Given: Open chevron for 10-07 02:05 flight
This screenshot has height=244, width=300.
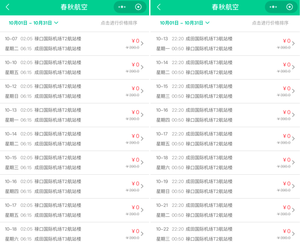Looking at the screenshot, I should coord(142,43).
